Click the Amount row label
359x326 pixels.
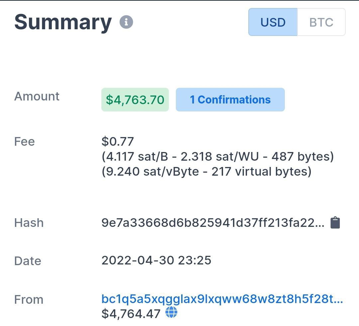(x=37, y=96)
